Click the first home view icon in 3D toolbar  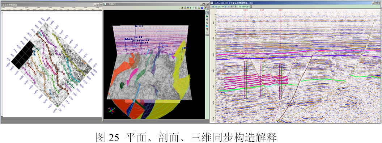pyautogui.click(x=182, y=8)
